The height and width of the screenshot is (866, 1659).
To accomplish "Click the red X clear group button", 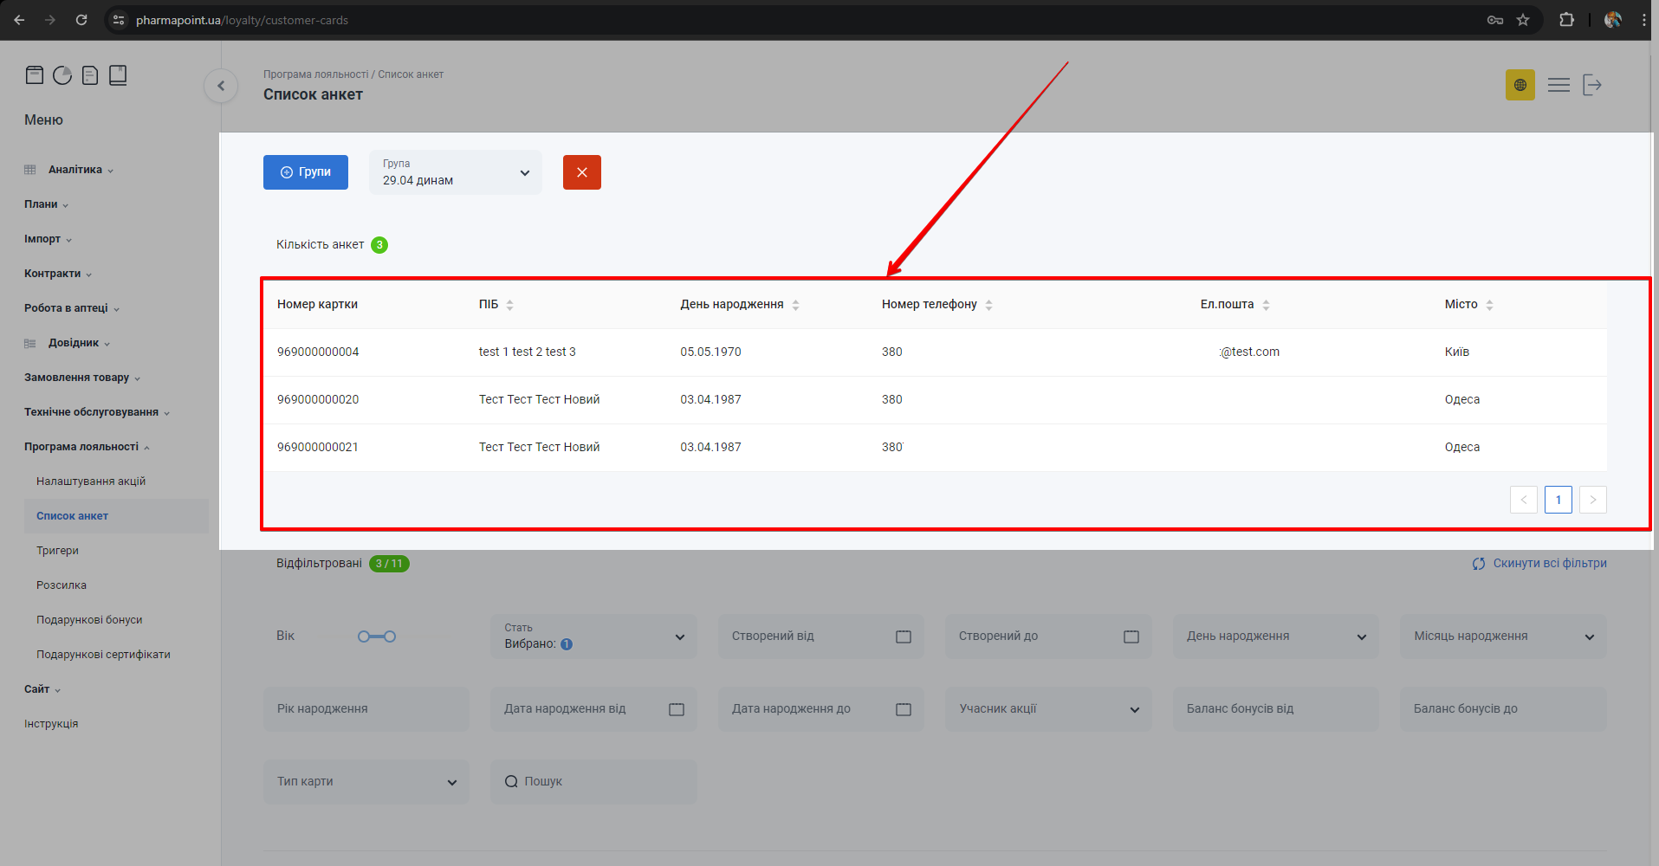I will (582, 172).
